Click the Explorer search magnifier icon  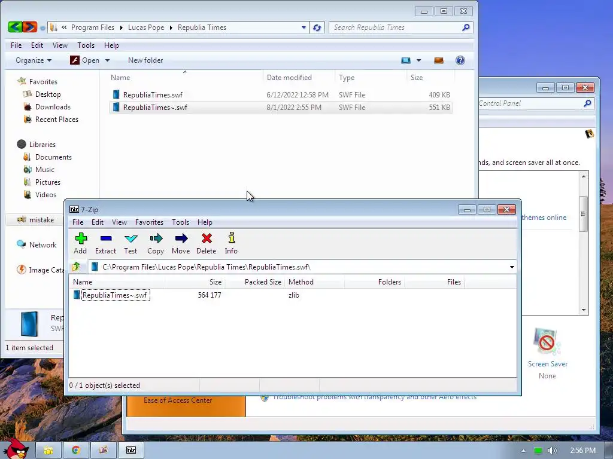click(x=466, y=27)
